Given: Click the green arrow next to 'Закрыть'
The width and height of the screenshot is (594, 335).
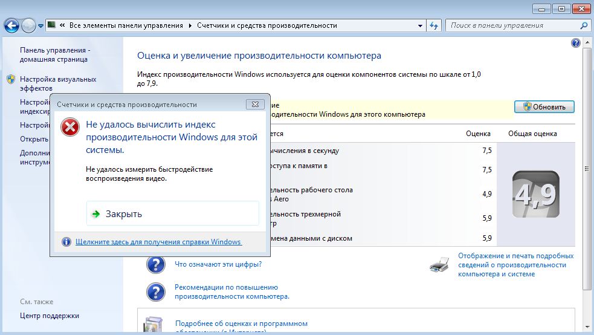Looking at the screenshot, I should pyautogui.click(x=96, y=214).
